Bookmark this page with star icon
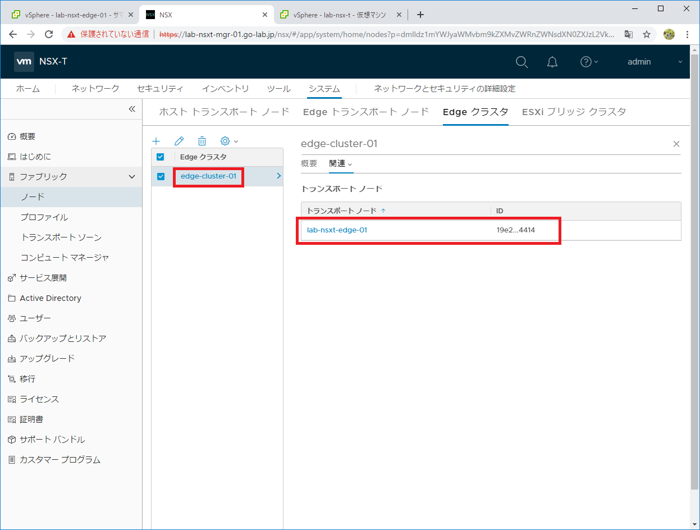 647,34
